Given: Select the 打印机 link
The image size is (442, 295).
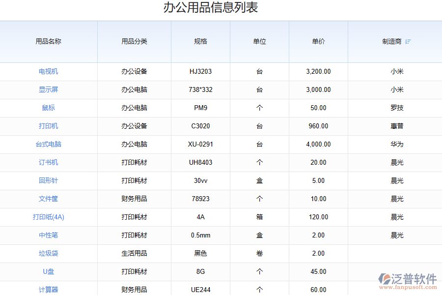Looking at the screenshot, I should 49,126.
